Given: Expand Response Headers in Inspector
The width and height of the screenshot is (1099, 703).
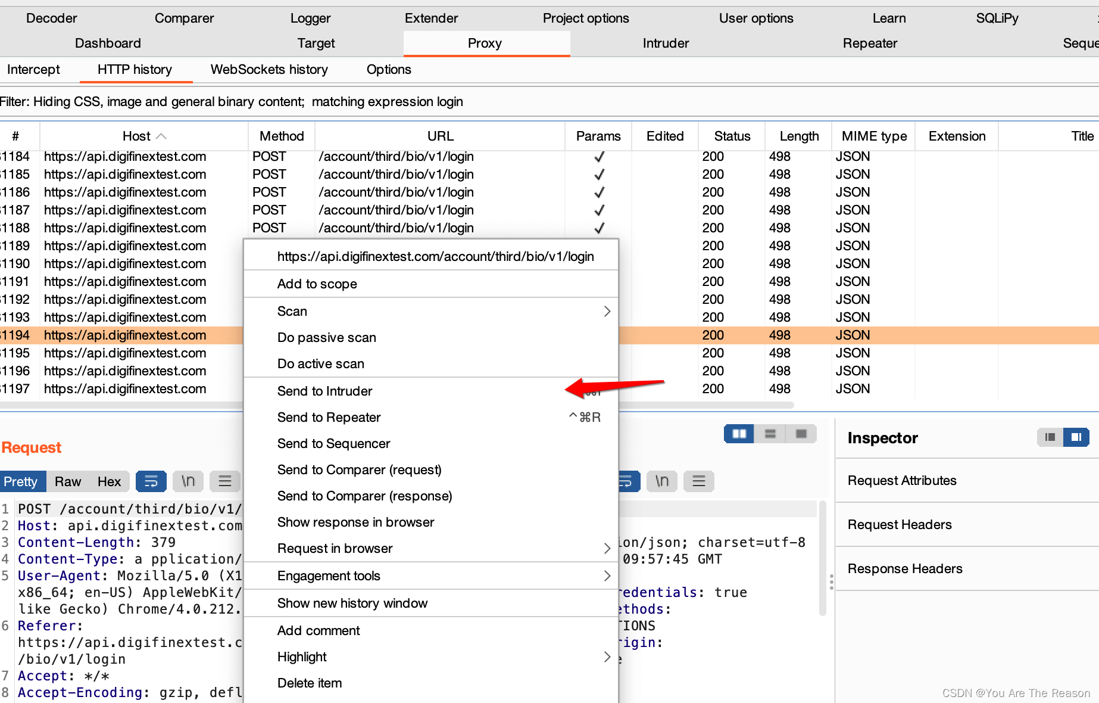Looking at the screenshot, I should coord(967,569).
